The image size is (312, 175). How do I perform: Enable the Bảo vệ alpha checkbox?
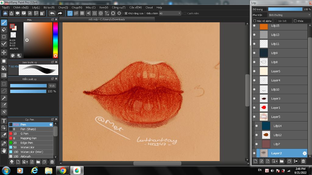pyautogui.click(x=255, y=21)
